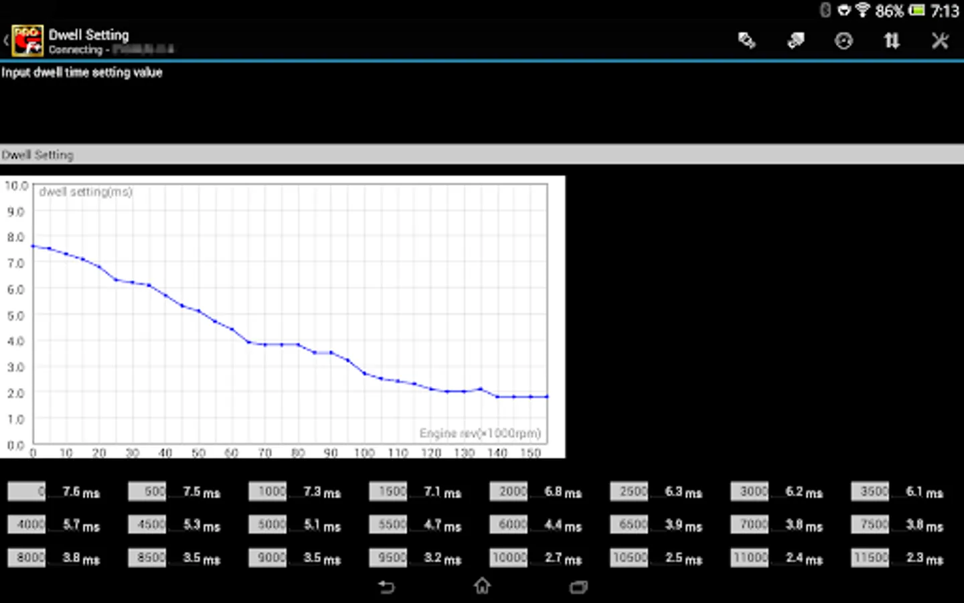
Task: Tap the 8500 rpm label box
Action: click(x=147, y=557)
